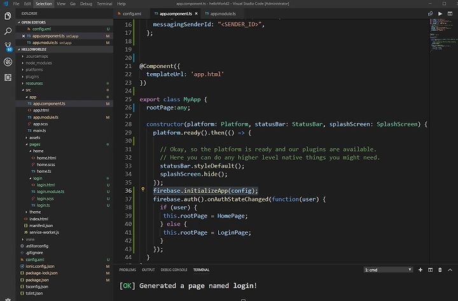Split the terminal panel

[x=430, y=270]
